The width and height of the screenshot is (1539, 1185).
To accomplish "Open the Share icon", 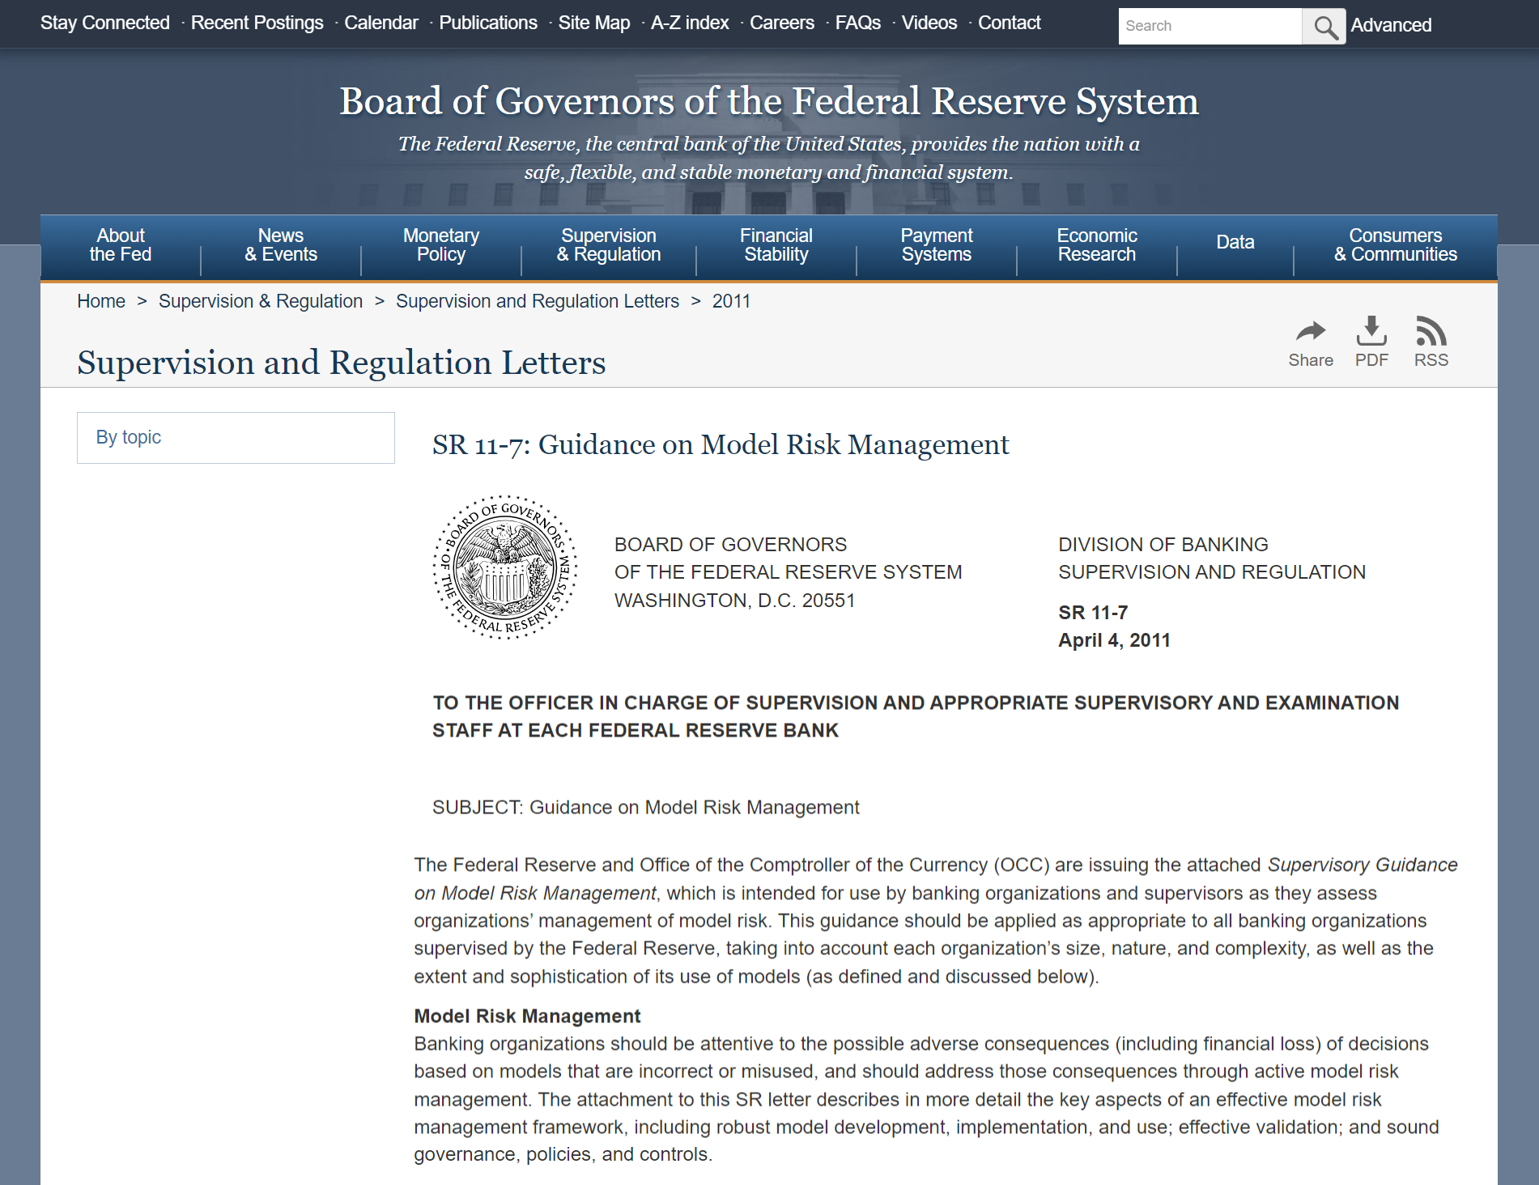I will coord(1311,342).
